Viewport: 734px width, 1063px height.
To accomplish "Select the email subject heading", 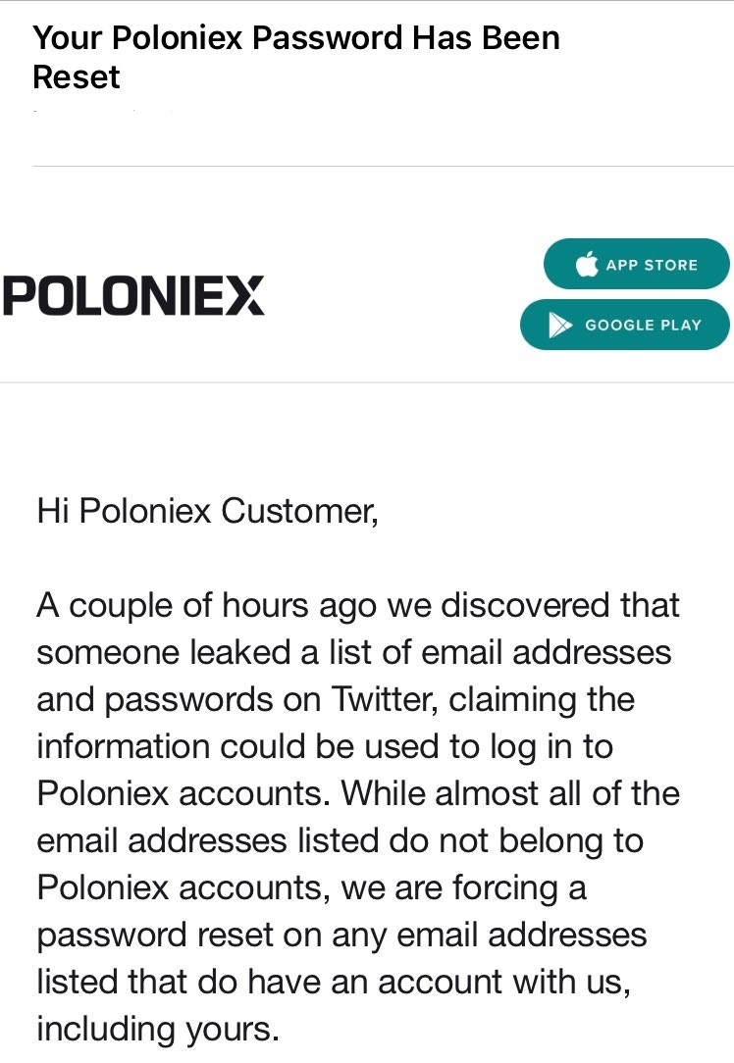I will click(296, 57).
